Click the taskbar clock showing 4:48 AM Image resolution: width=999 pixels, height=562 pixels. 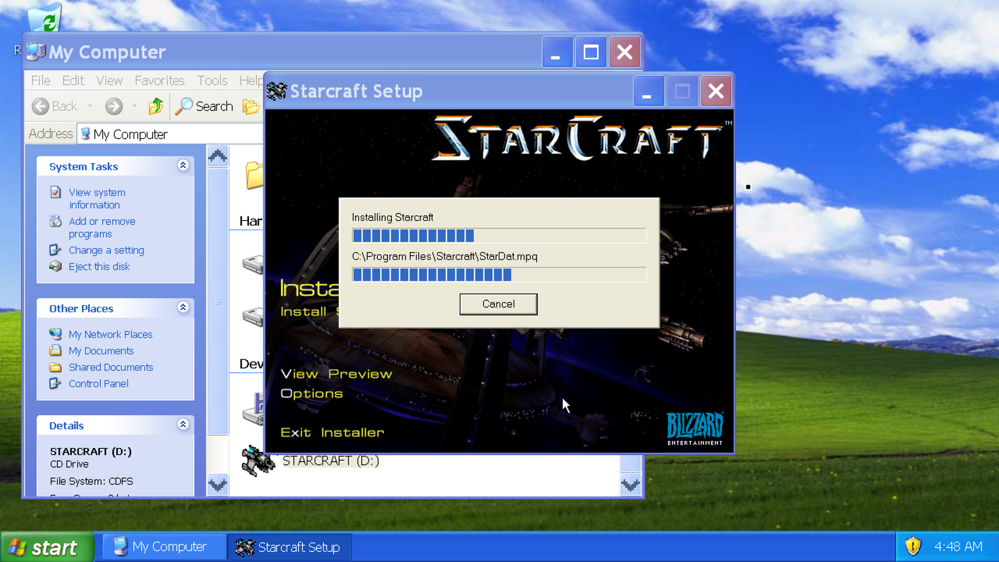(x=958, y=546)
